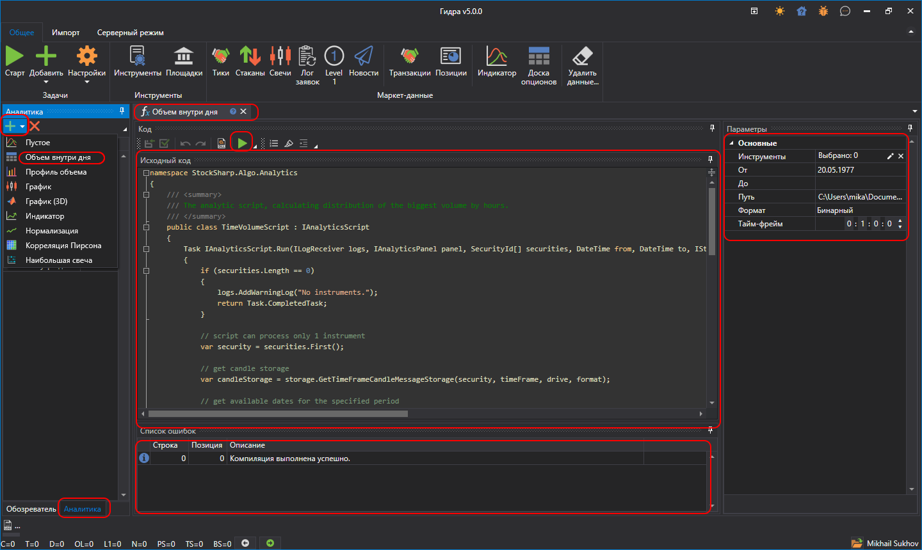Viewport: 922px width, 550px height.
Task: Open the Инструменты ribbon button
Action: pos(138,61)
